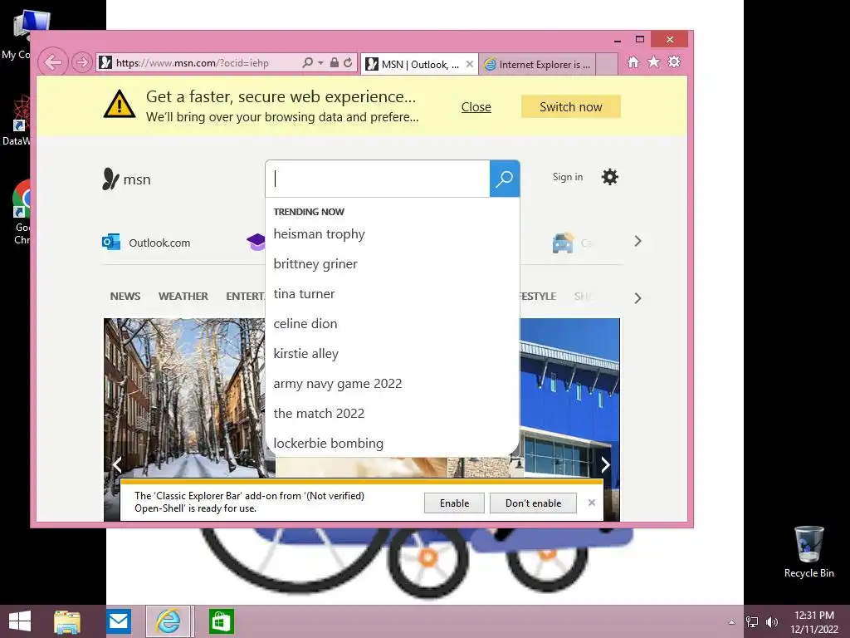Open the Mail app on taskbar
The width and height of the screenshot is (850, 638).
pos(118,621)
